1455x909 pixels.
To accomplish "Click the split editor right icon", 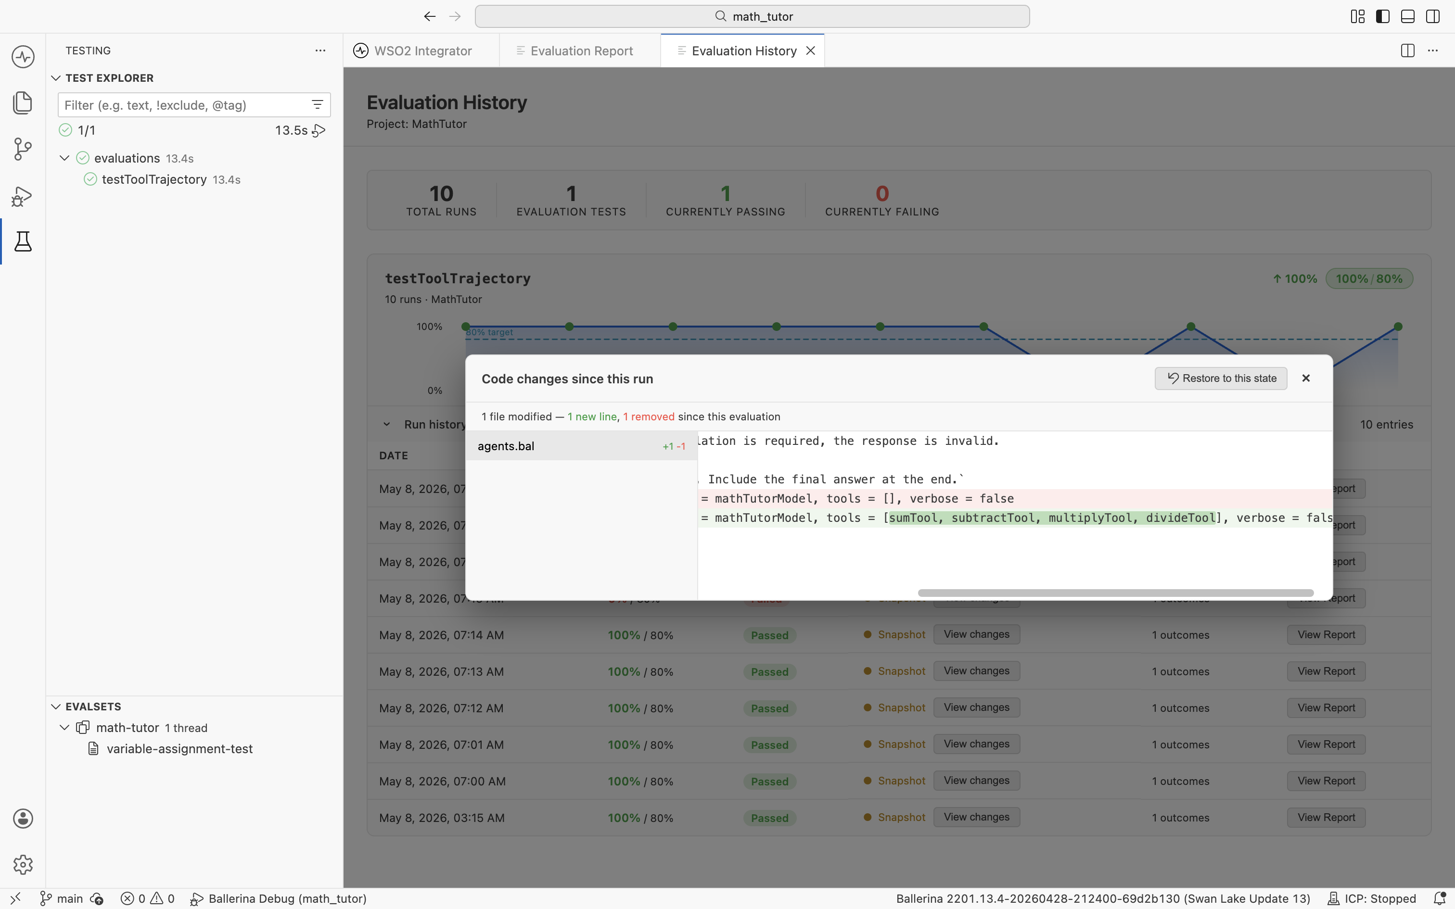I will (1407, 50).
